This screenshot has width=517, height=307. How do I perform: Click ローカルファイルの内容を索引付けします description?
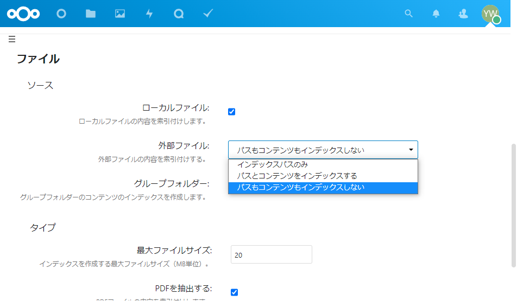point(143,121)
